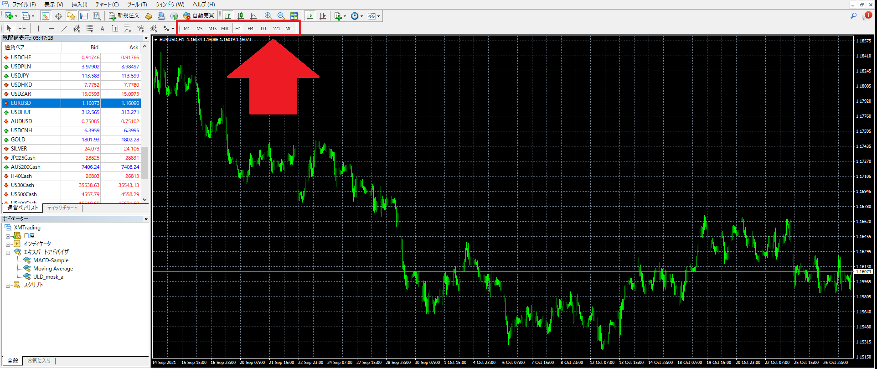Viewport: 877px width, 369px height.
Task: Select the H4 timeframe button
Action: [250, 28]
